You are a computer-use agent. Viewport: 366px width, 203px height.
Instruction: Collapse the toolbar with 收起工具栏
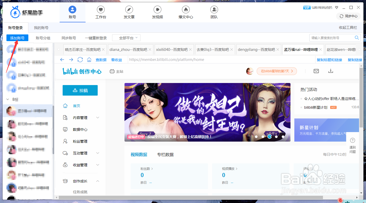(348, 27)
